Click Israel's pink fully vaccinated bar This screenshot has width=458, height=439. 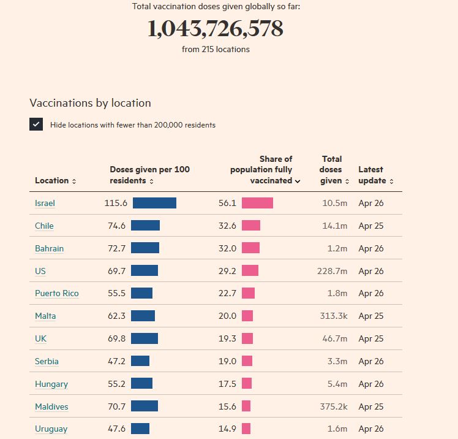[257, 203]
